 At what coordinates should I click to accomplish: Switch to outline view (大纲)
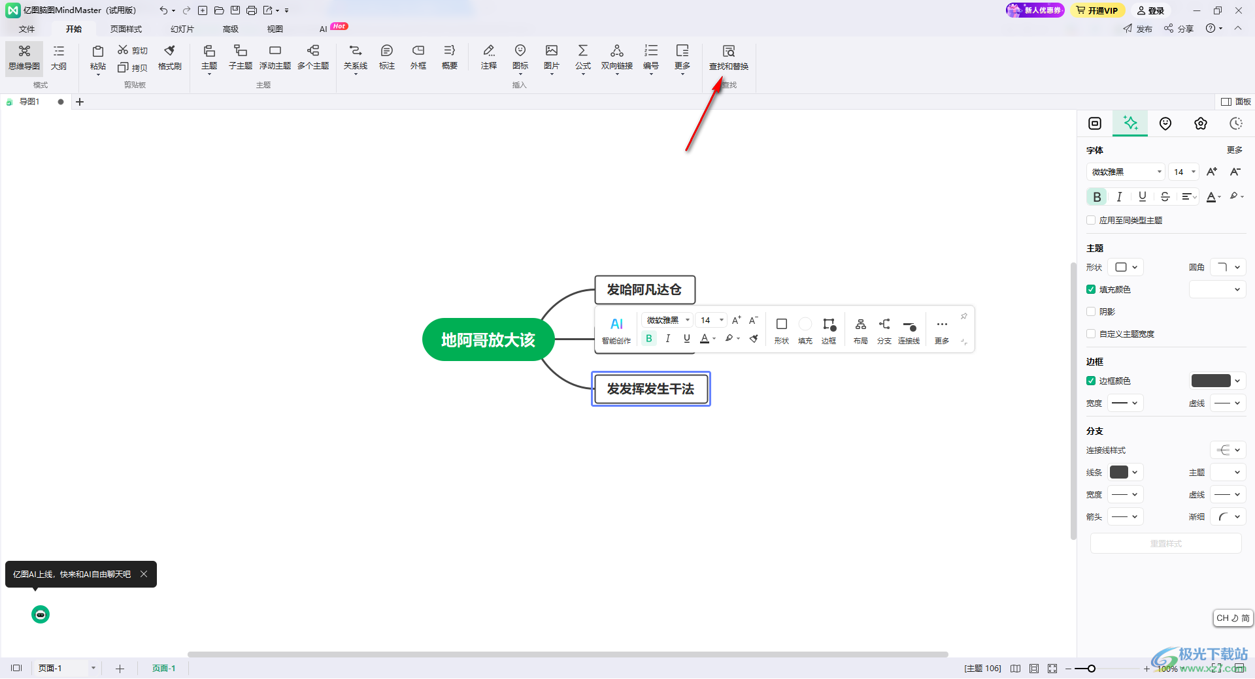[59, 57]
